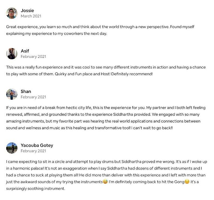
Task: Click the February 2021 date under Asif
Action: tap(33, 56)
